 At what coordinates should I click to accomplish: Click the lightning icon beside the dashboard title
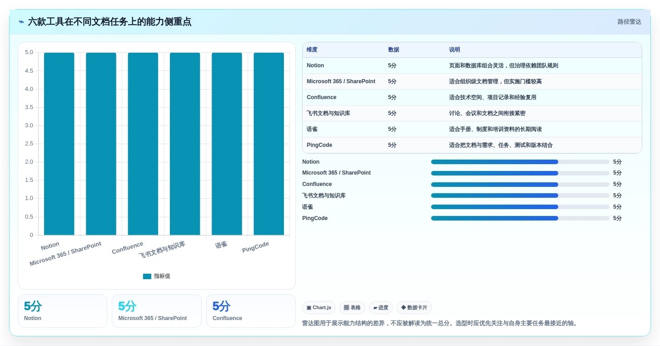pos(21,22)
